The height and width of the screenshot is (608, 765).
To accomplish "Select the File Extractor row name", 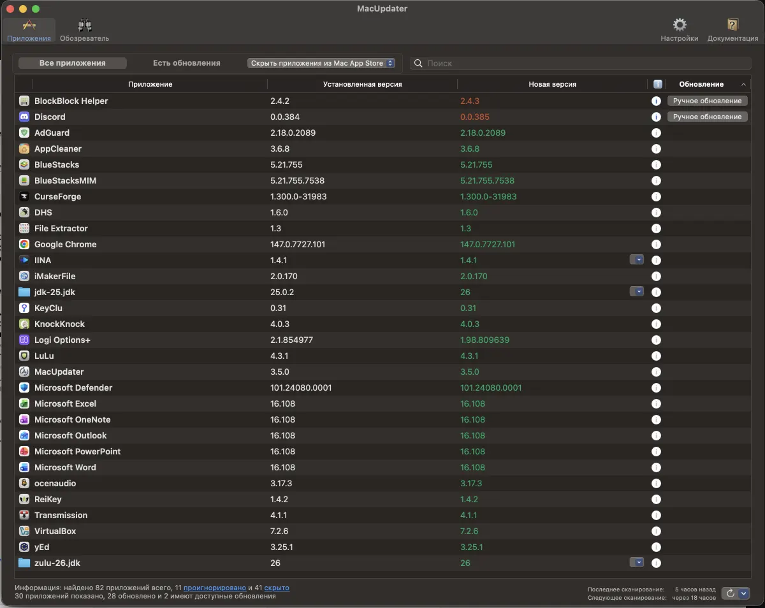I will [61, 228].
